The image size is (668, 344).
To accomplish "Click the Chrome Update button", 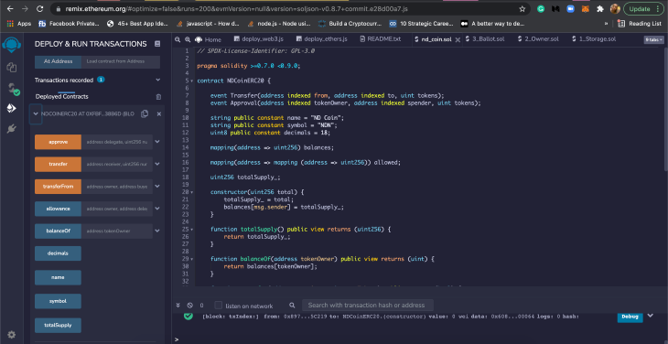I will click(x=643, y=8).
